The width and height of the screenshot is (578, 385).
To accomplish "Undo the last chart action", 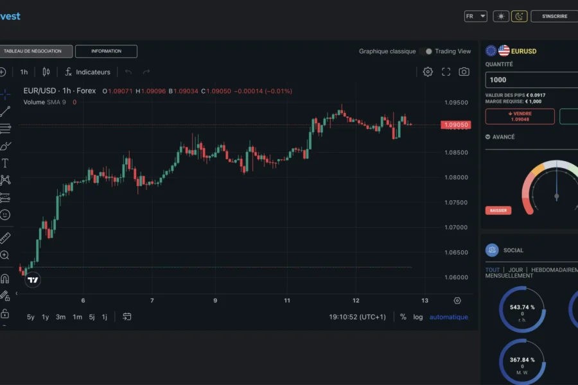I will click(128, 72).
